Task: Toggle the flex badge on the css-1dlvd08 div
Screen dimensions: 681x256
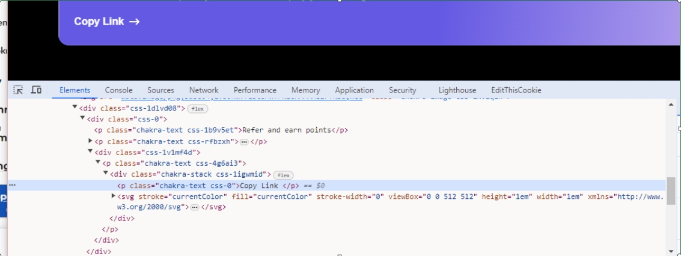Action: point(196,109)
